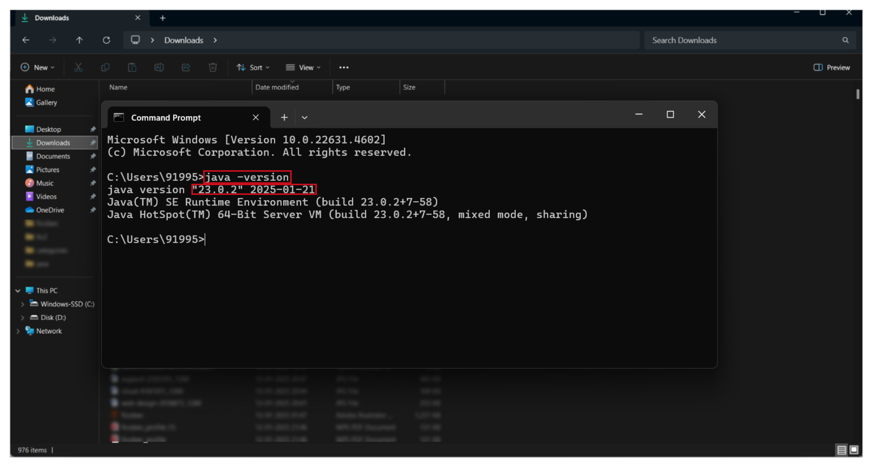Click the pin icon beside Videos
The height and width of the screenshot is (467, 872).
tap(93, 196)
